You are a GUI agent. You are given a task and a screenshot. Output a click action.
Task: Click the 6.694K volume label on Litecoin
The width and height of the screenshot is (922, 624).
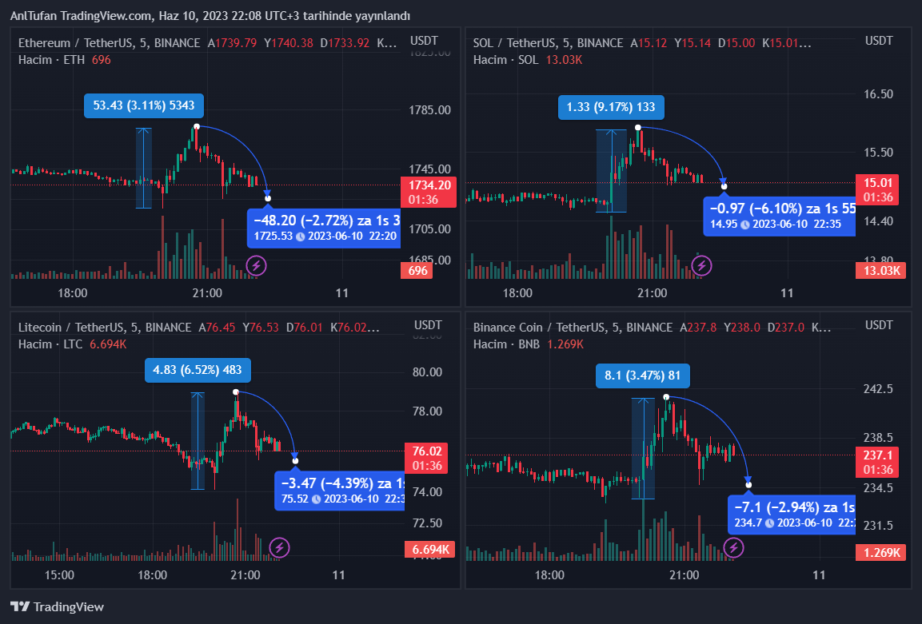429,549
